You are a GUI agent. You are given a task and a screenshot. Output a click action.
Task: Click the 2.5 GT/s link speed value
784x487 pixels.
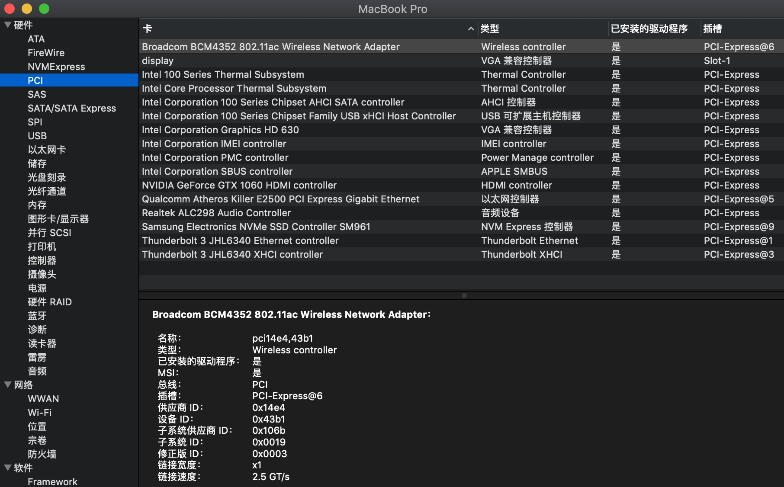point(271,477)
